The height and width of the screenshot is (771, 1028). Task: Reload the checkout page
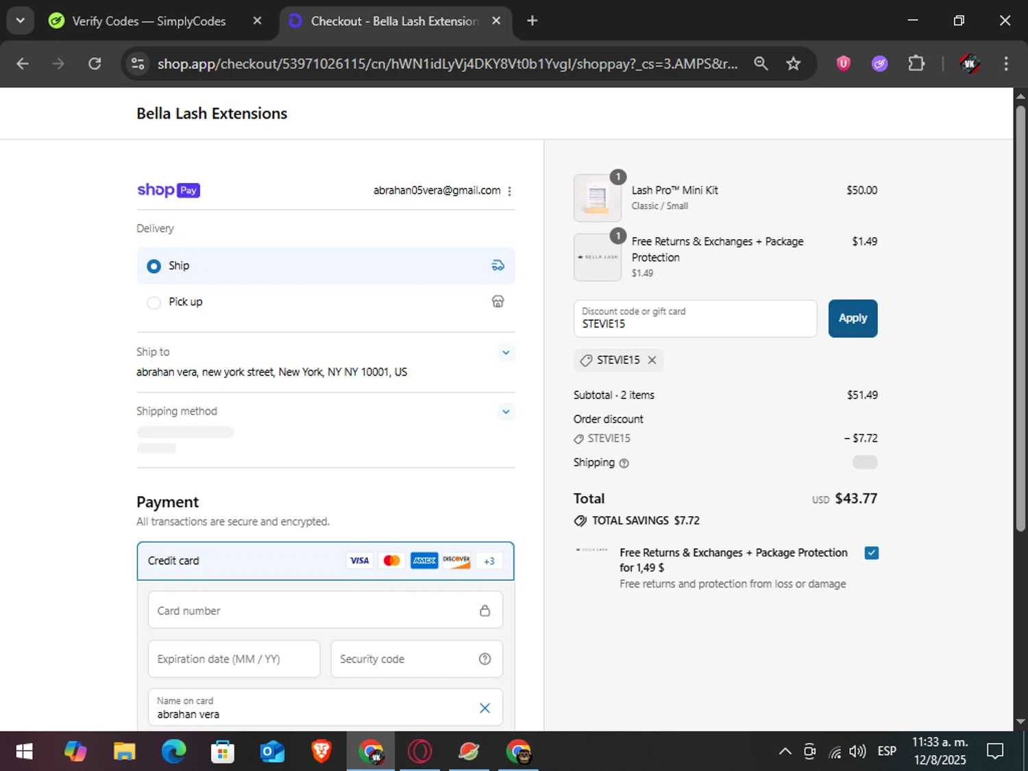point(95,64)
